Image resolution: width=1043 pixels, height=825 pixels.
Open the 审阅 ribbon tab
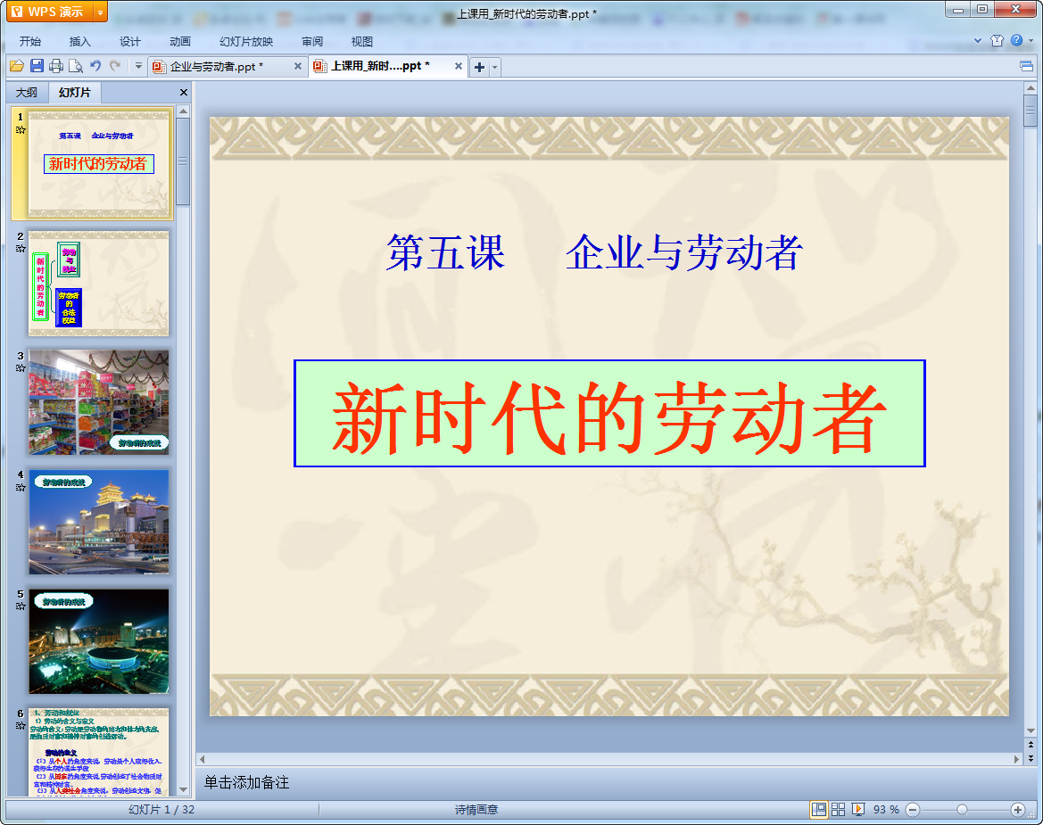click(x=312, y=41)
